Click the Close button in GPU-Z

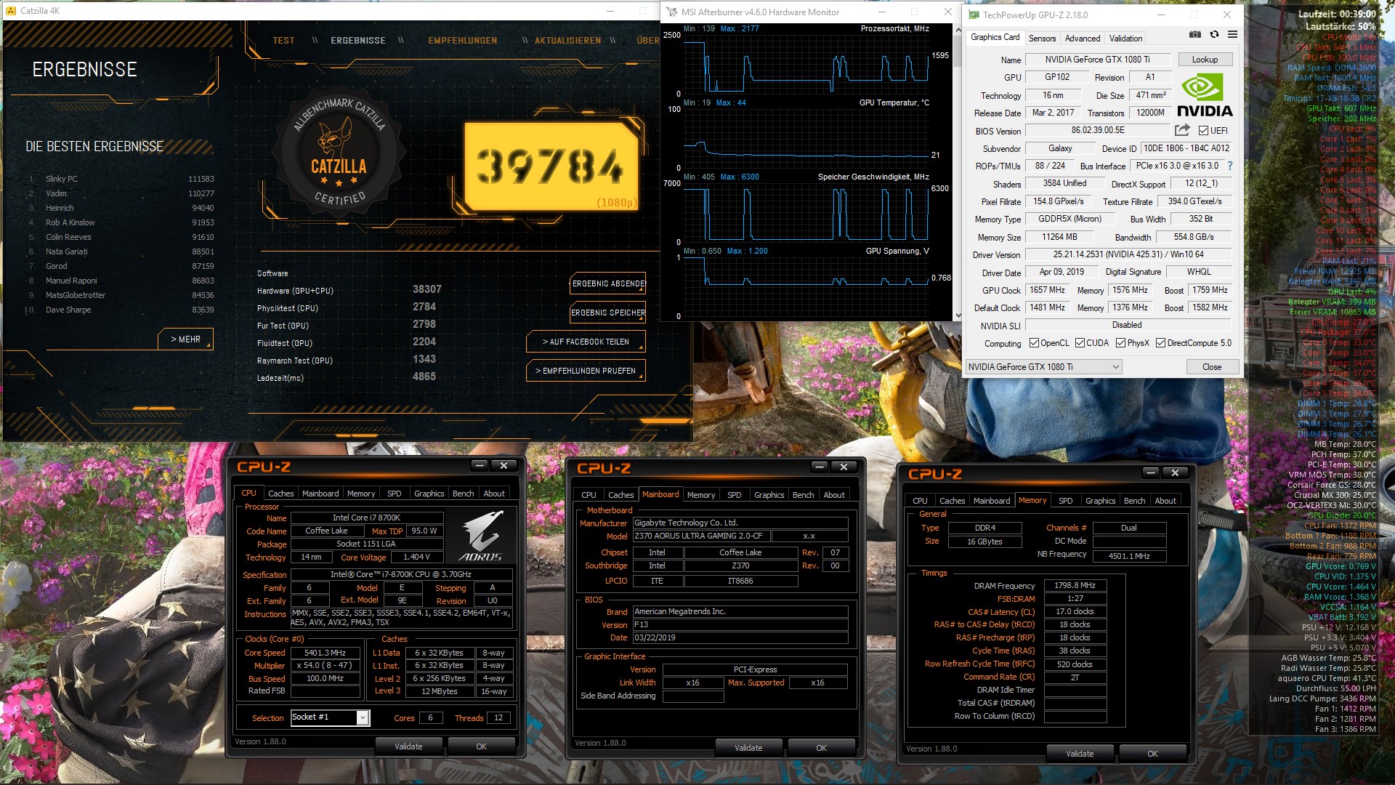click(1212, 367)
